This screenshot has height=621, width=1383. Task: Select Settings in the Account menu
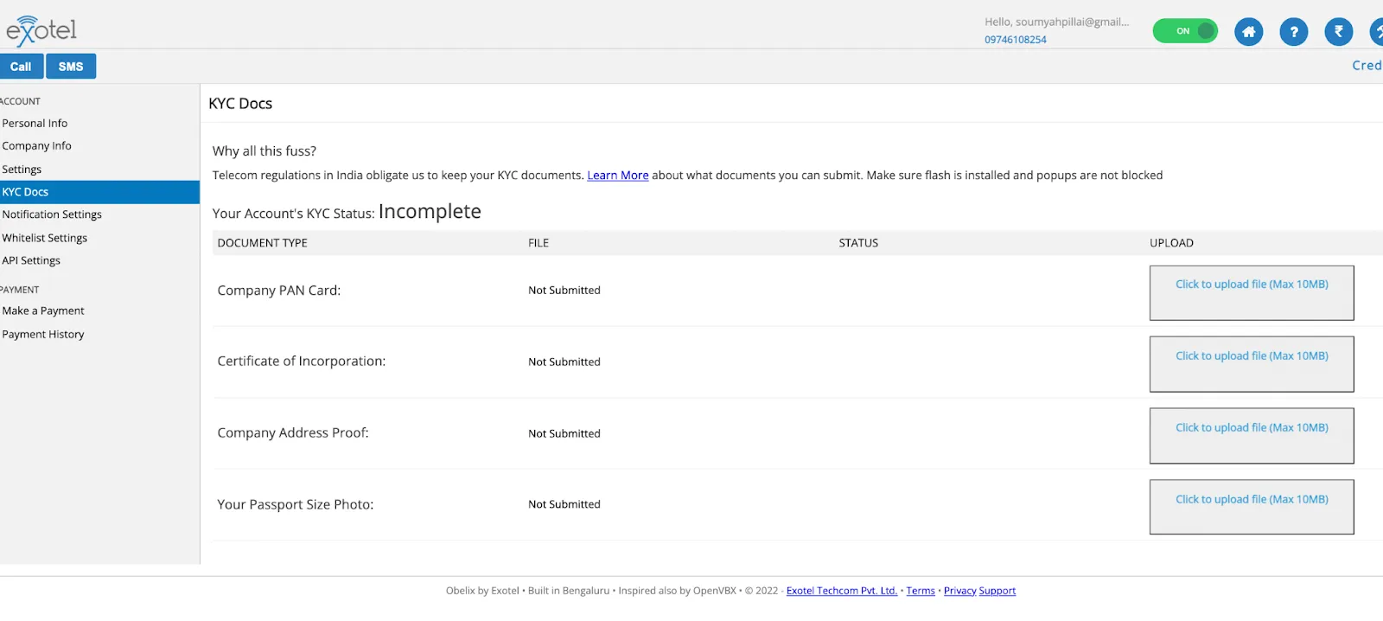[x=22, y=170]
